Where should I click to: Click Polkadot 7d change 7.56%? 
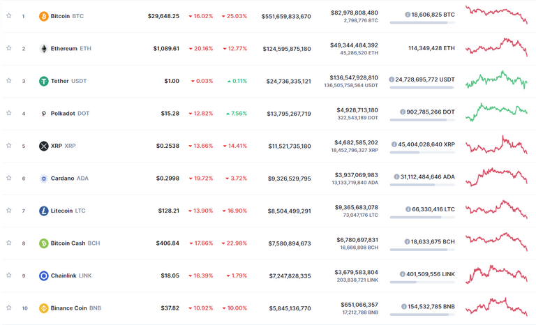pyautogui.click(x=237, y=114)
